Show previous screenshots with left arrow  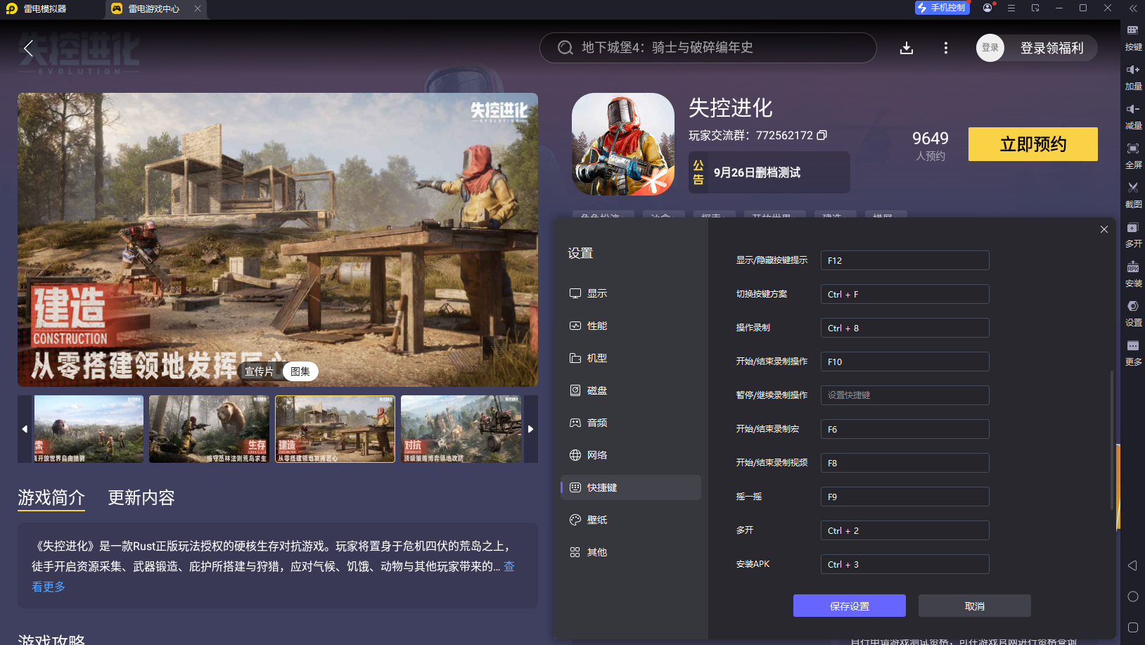click(25, 429)
